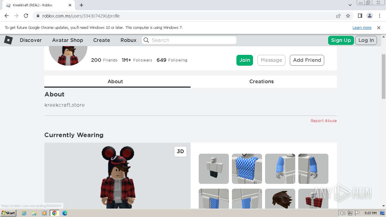Focus the Roblox search field
This screenshot has width=386, height=217.
pyautogui.click(x=189, y=40)
